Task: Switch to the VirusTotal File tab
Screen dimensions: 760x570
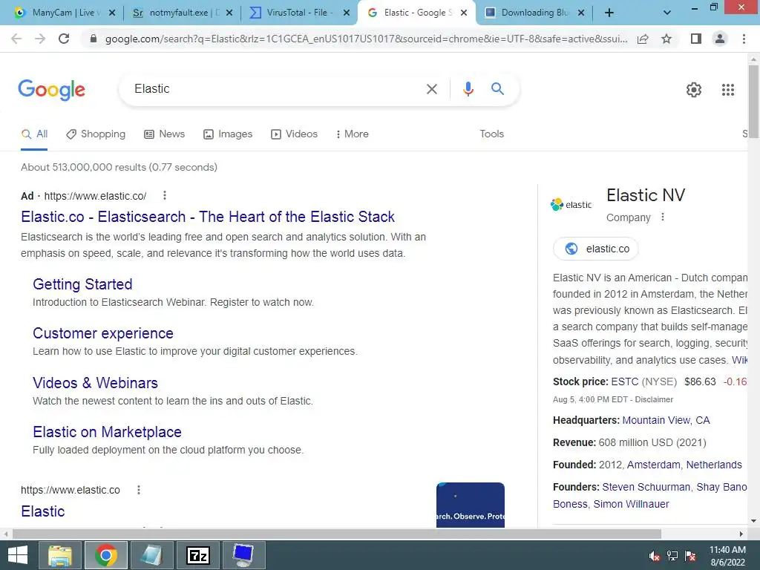Action: [x=298, y=13]
